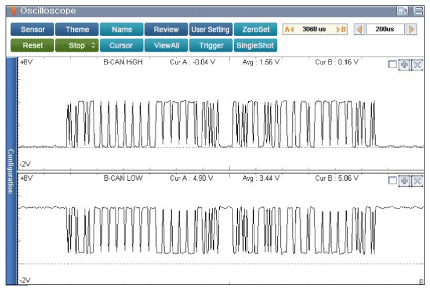Tick the B-CAN HIGH channel checkbox

[x=393, y=65]
